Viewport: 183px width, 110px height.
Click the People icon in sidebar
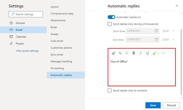(11, 44)
